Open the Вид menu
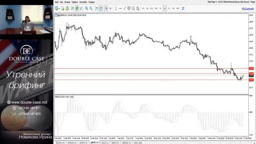The height and width of the screenshot is (144, 256). pos(62,2)
